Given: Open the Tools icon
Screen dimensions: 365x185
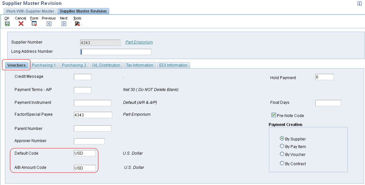Looking at the screenshot, I should [x=78, y=24].
